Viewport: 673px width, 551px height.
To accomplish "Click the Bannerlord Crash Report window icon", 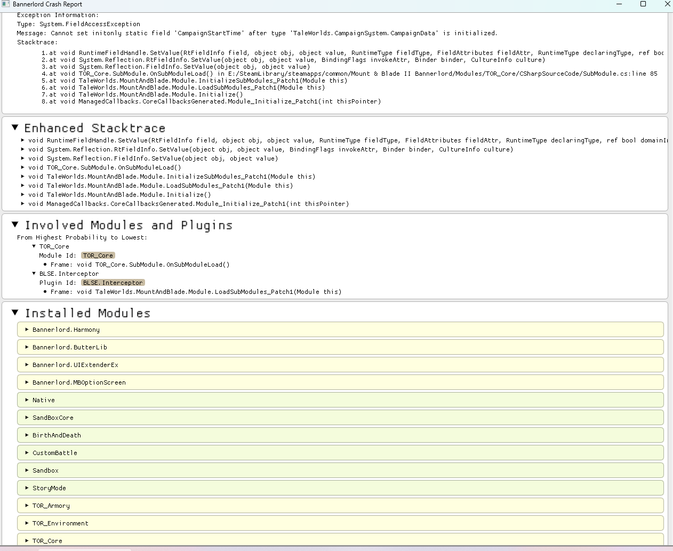I will pos(6,4).
